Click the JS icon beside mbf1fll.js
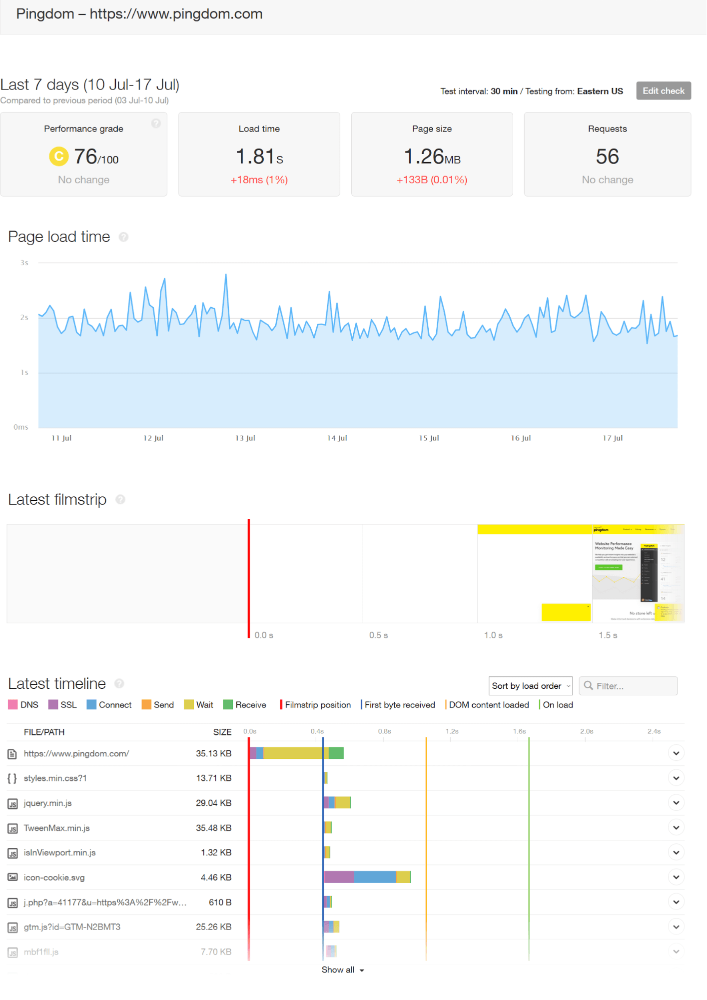 12,953
